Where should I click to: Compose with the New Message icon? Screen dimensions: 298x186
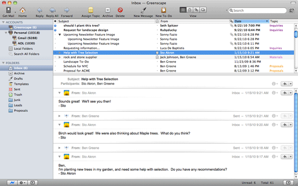143,10
